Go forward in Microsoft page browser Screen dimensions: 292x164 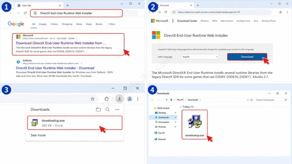click(x=159, y=12)
